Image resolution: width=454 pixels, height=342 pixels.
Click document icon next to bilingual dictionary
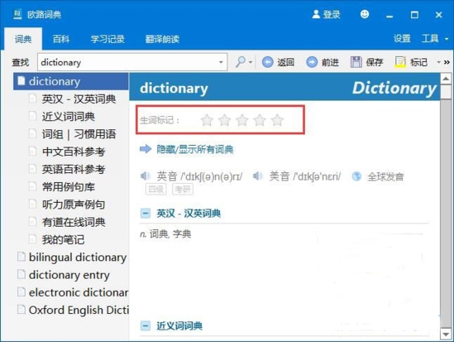(22, 257)
